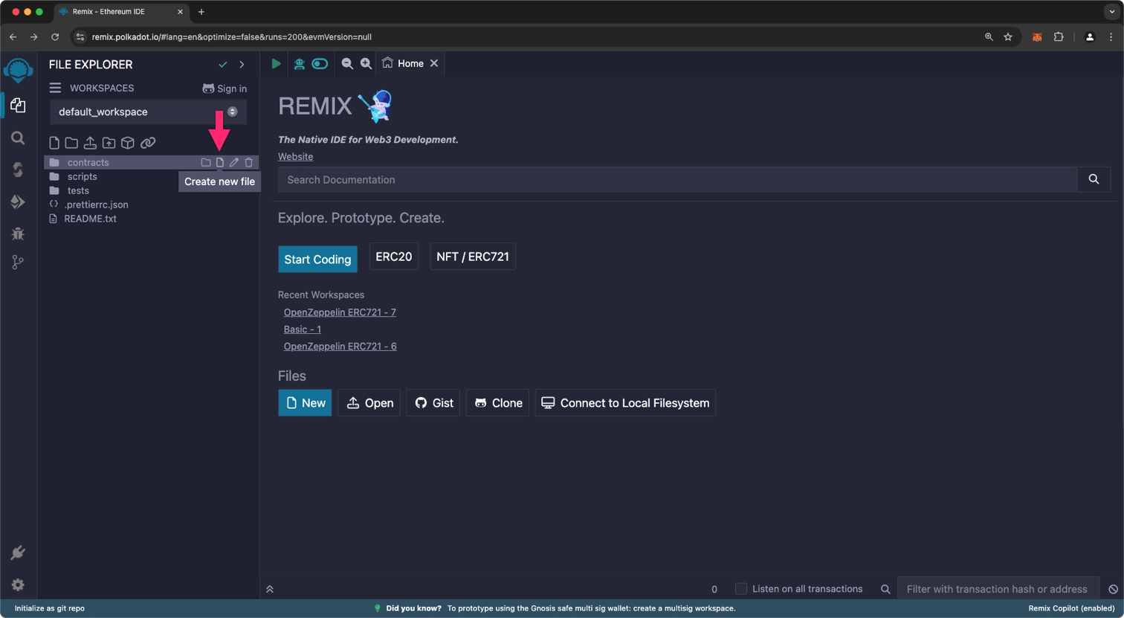Screen dimensions: 1124x618
Task: Open OpenZeppelin ERC721 - 6 workspace
Action: [x=340, y=347]
